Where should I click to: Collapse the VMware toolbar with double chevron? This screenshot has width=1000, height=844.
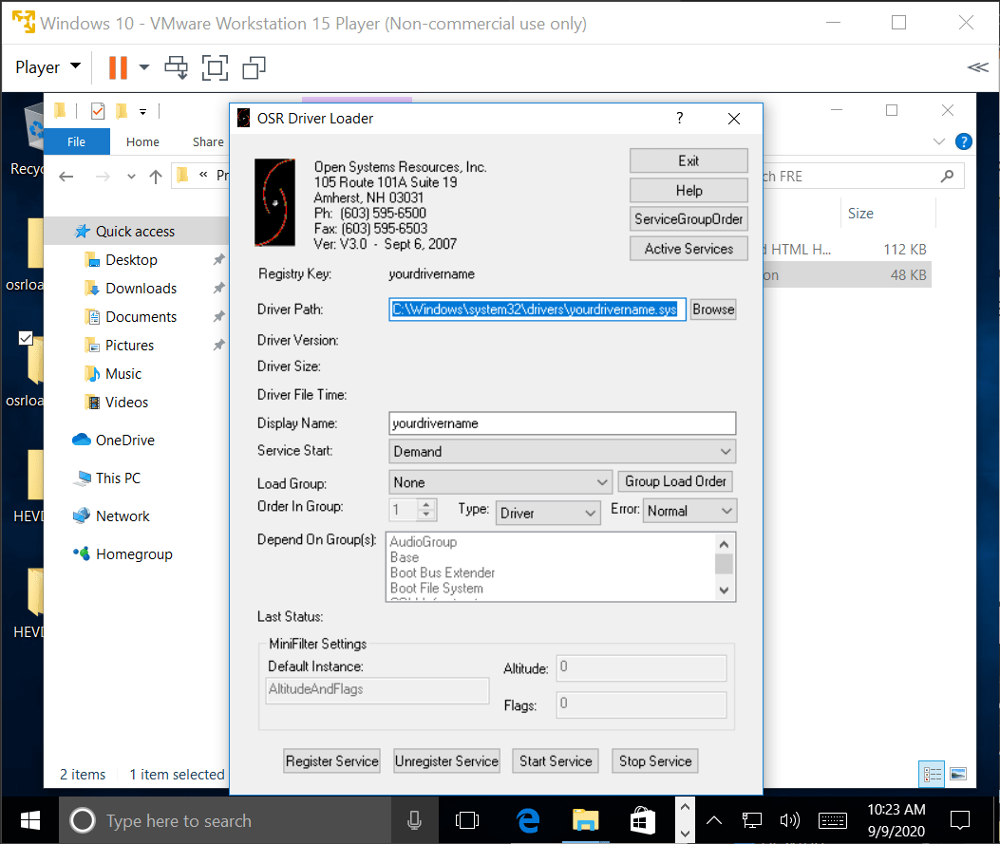coord(977,67)
